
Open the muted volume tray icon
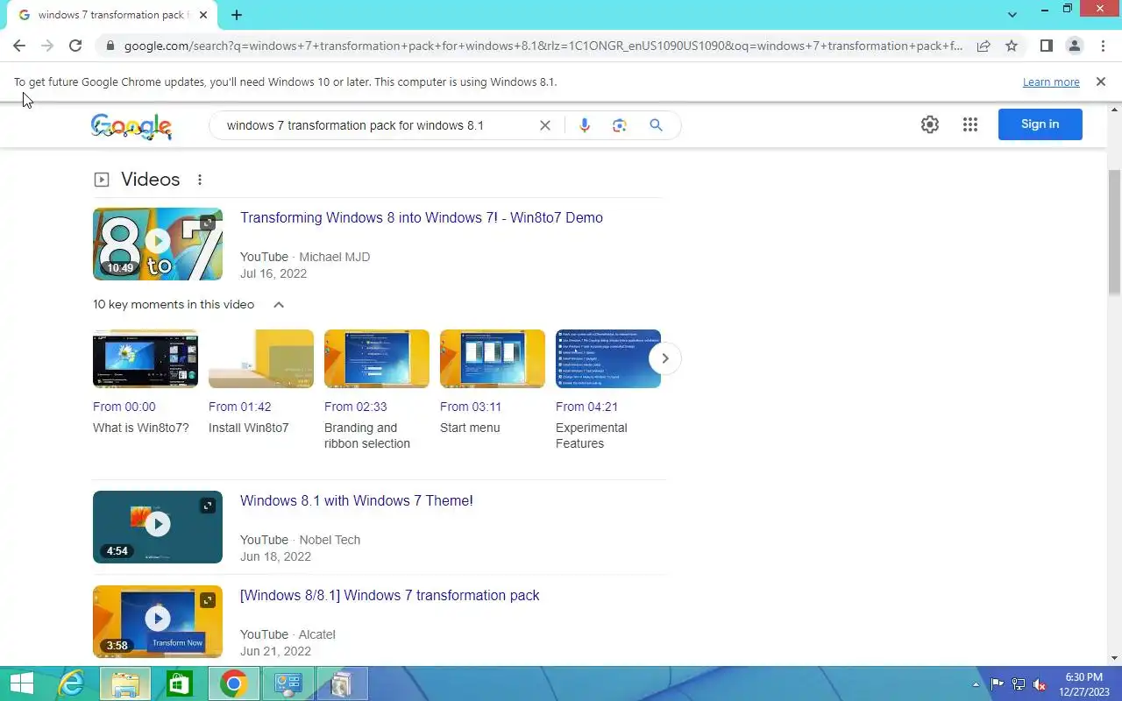click(x=1040, y=684)
